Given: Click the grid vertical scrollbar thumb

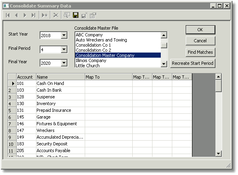Looking at the screenshot, I should [x=219, y=86].
